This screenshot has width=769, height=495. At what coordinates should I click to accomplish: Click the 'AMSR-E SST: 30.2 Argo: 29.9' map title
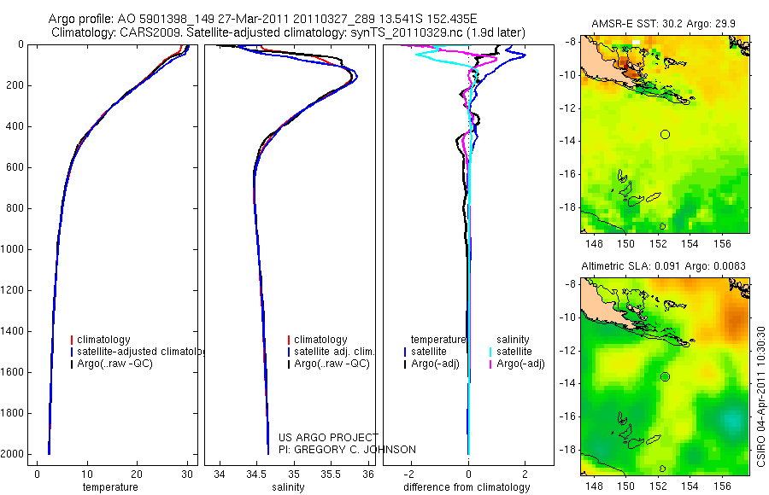(663, 24)
